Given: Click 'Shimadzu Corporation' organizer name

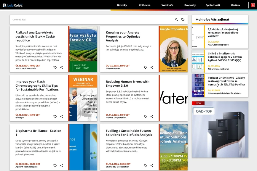Looking at the screenshot, I should (x=117, y=167).
